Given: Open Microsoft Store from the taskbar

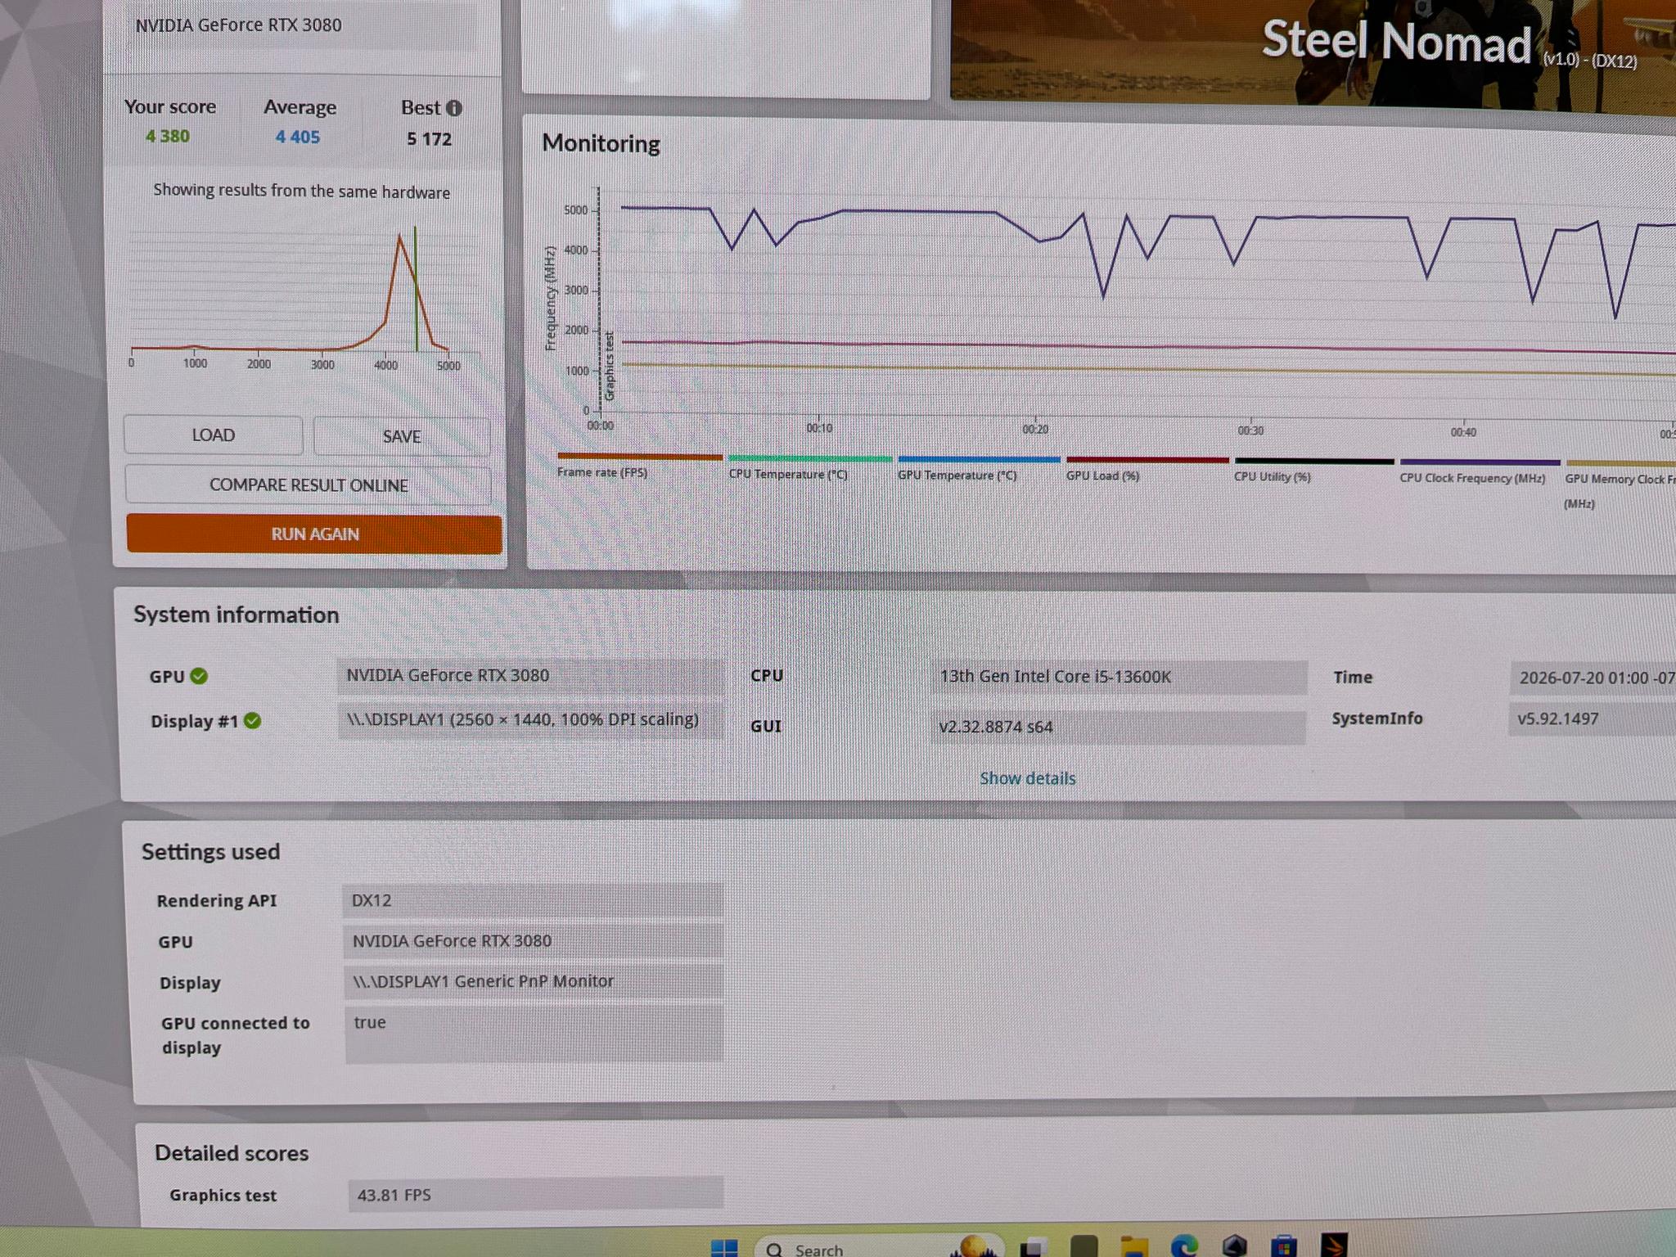Looking at the screenshot, I should coord(1284,1247).
